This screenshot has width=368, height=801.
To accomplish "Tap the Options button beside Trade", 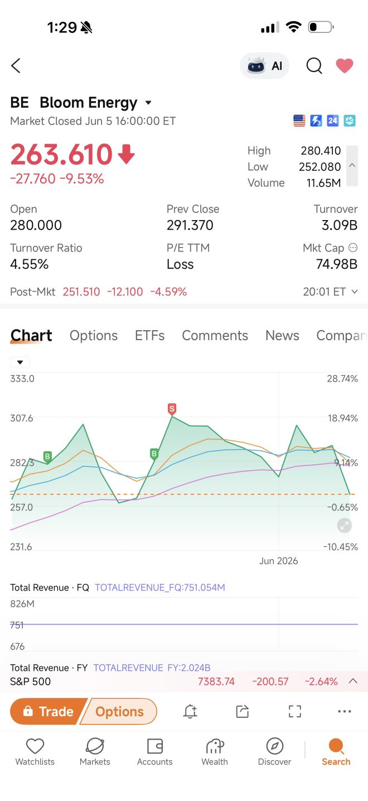I will click(119, 711).
